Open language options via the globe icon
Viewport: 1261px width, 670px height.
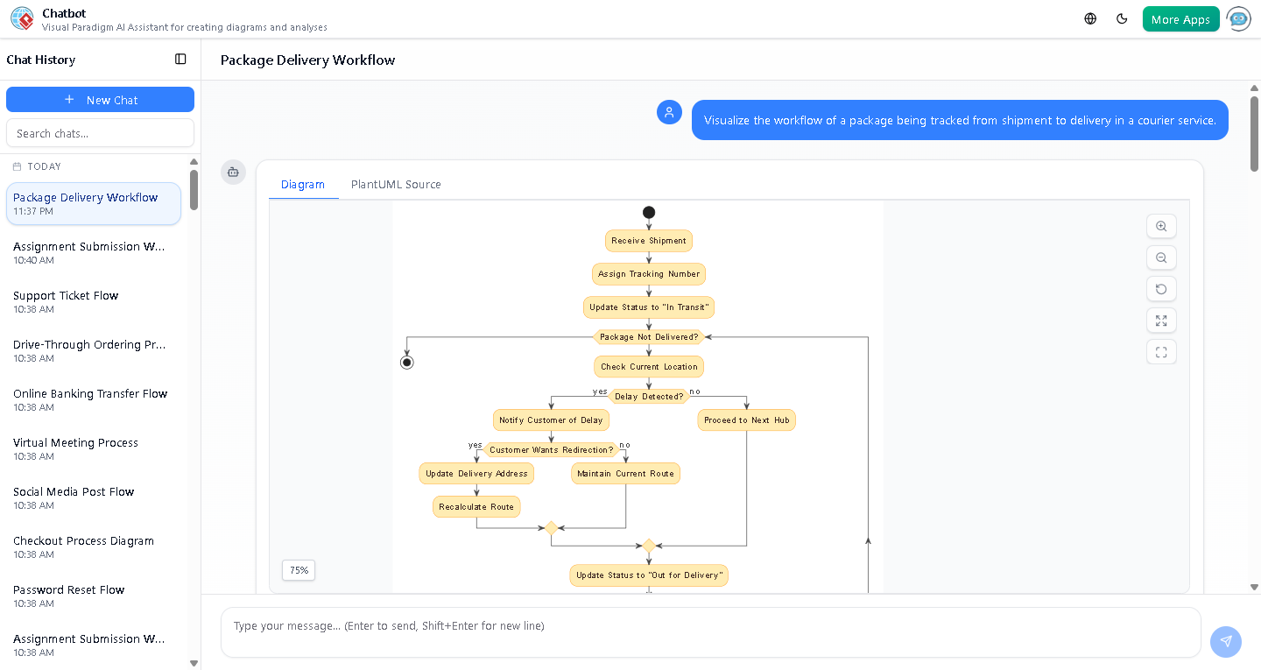tap(1089, 18)
